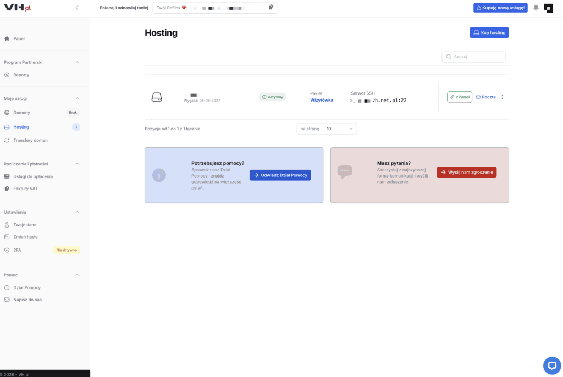
Task: Collapse the sidebar with the back arrow
Action: (x=77, y=8)
